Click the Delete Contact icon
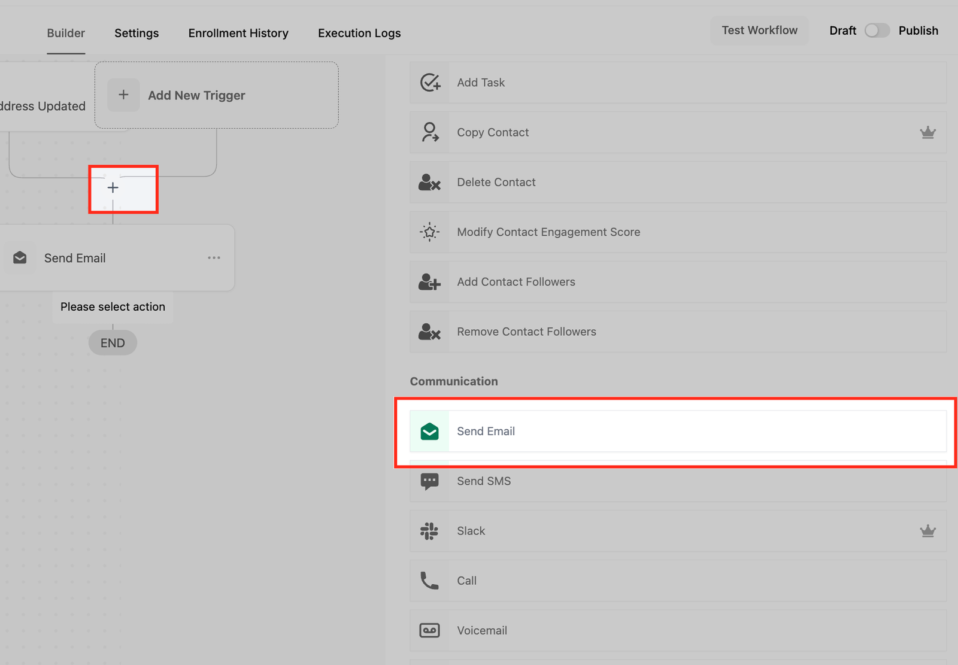The height and width of the screenshot is (665, 958). pyautogui.click(x=429, y=182)
